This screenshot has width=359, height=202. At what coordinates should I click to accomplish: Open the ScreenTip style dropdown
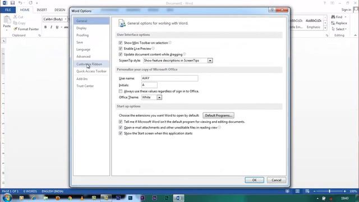pyautogui.click(x=210, y=61)
